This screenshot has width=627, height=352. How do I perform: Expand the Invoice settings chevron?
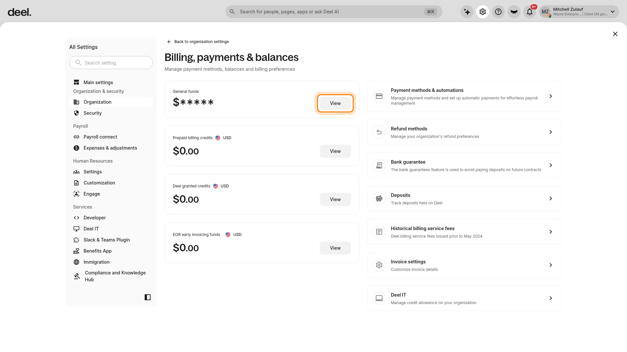click(x=551, y=265)
